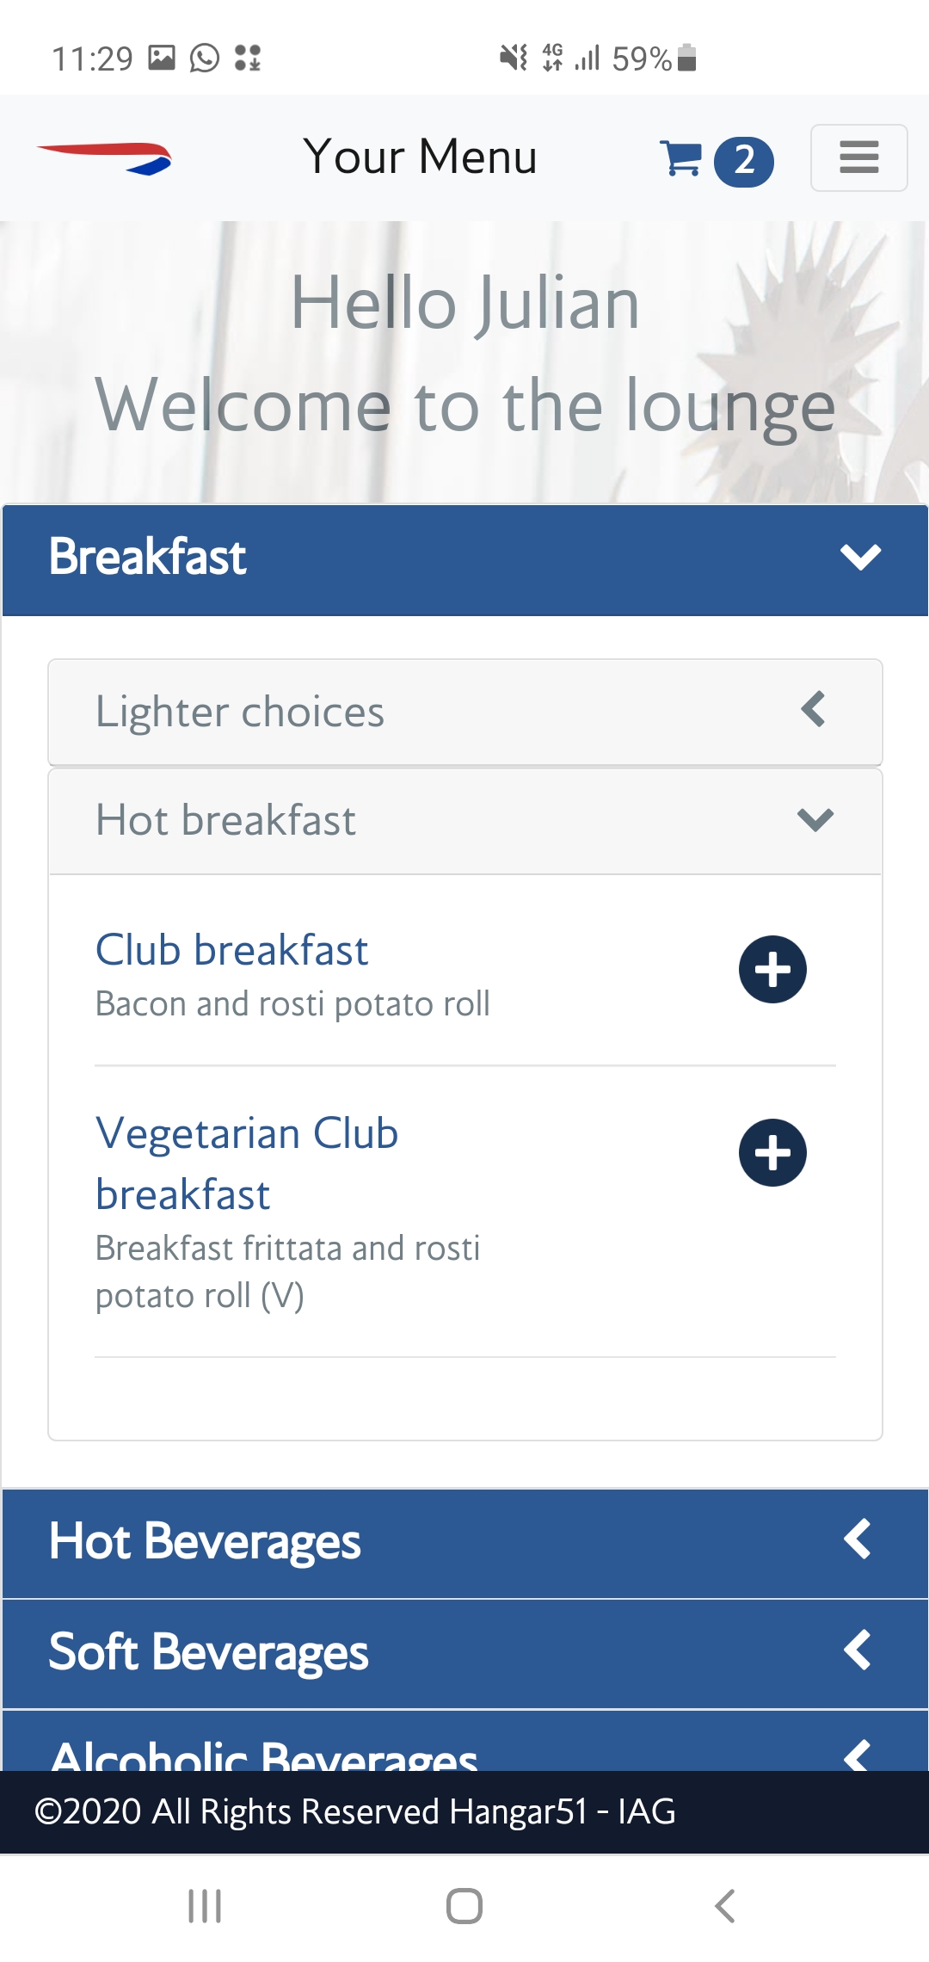Image resolution: width=929 pixels, height=1962 pixels.
Task: Add Vegetarian Club breakfast with plus icon
Action: [772, 1152]
